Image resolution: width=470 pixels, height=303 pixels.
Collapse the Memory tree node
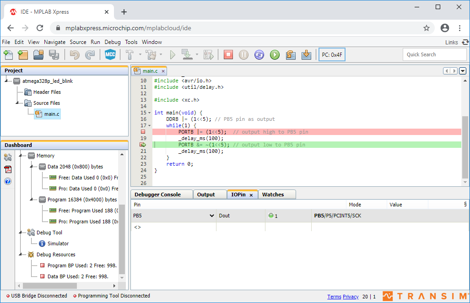pos(21,156)
